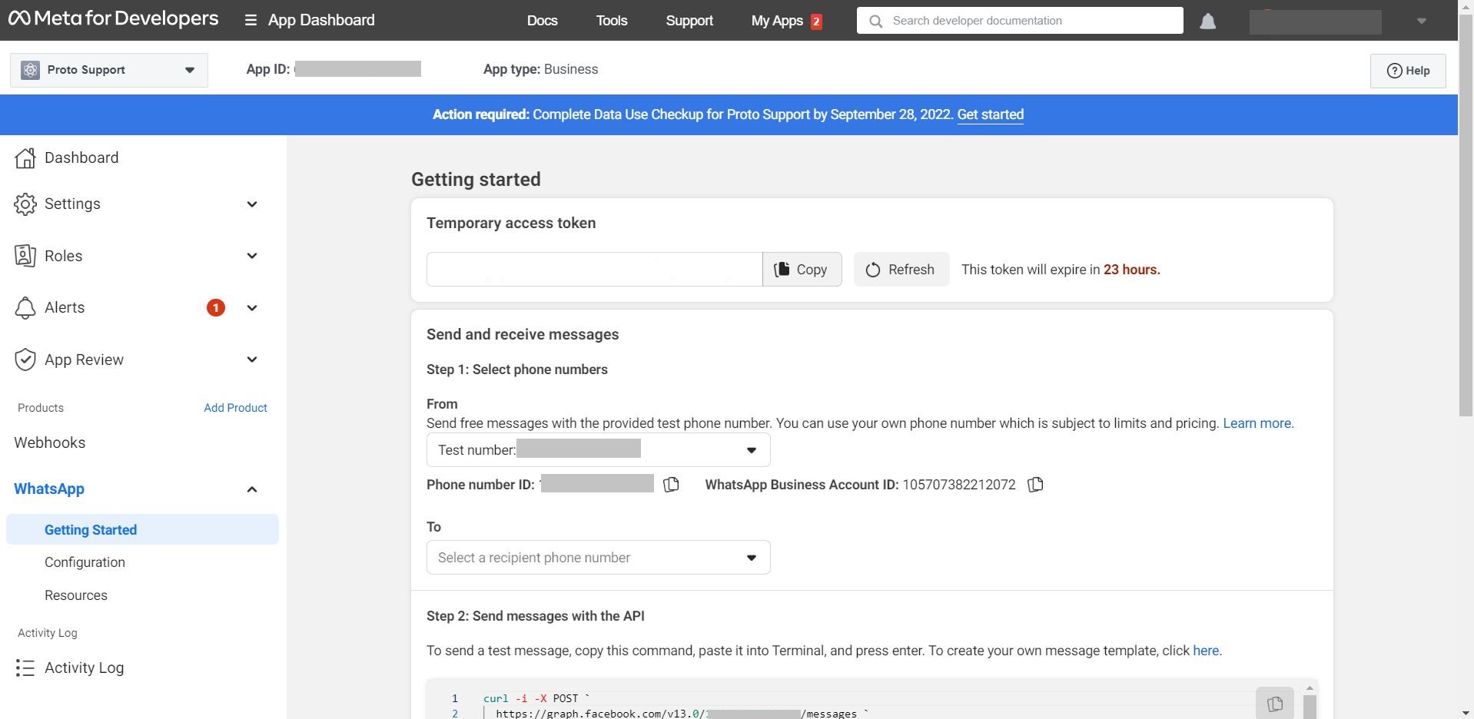This screenshot has height=719, width=1474.
Task: Click the Roles badge icon
Action: click(x=25, y=256)
